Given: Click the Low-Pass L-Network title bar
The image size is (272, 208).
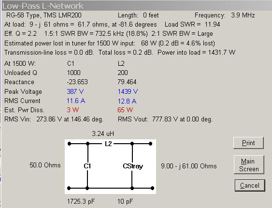Looking at the screenshot, I should tap(137, 6).
